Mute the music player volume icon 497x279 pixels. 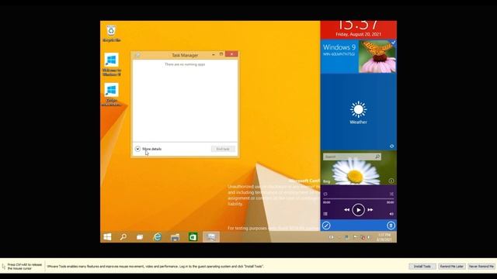click(391, 214)
